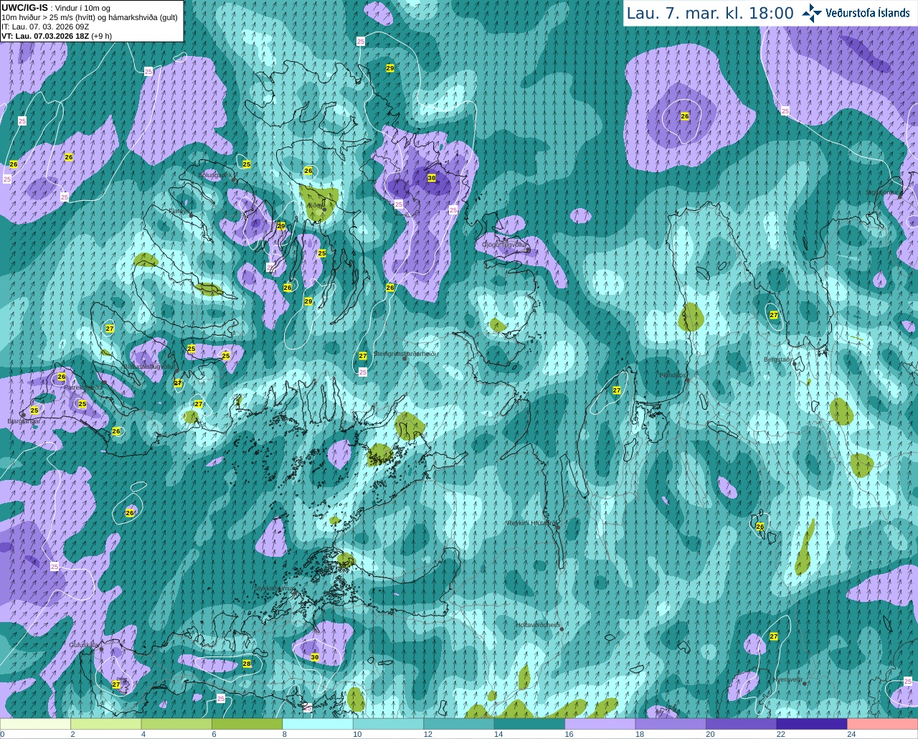
Task: Click the Bolungarvík station label
Action: coord(214,174)
